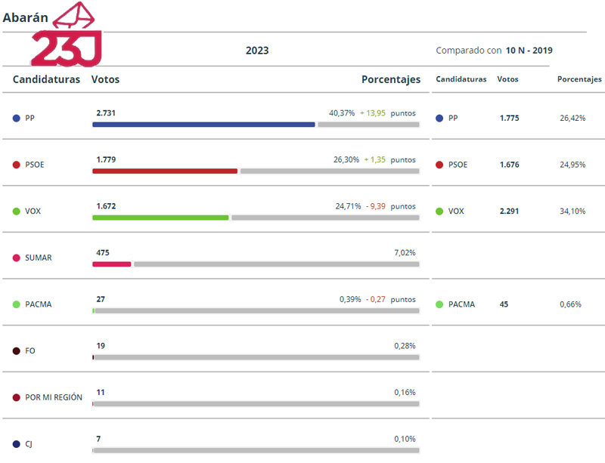
Task: Click the blue PP party dot in 2023 list
Action: click(x=17, y=119)
